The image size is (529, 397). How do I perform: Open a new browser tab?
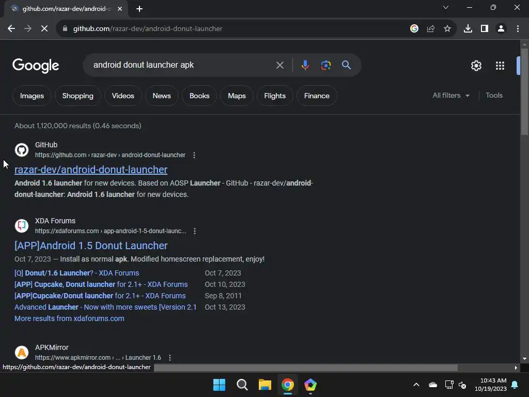coord(139,9)
